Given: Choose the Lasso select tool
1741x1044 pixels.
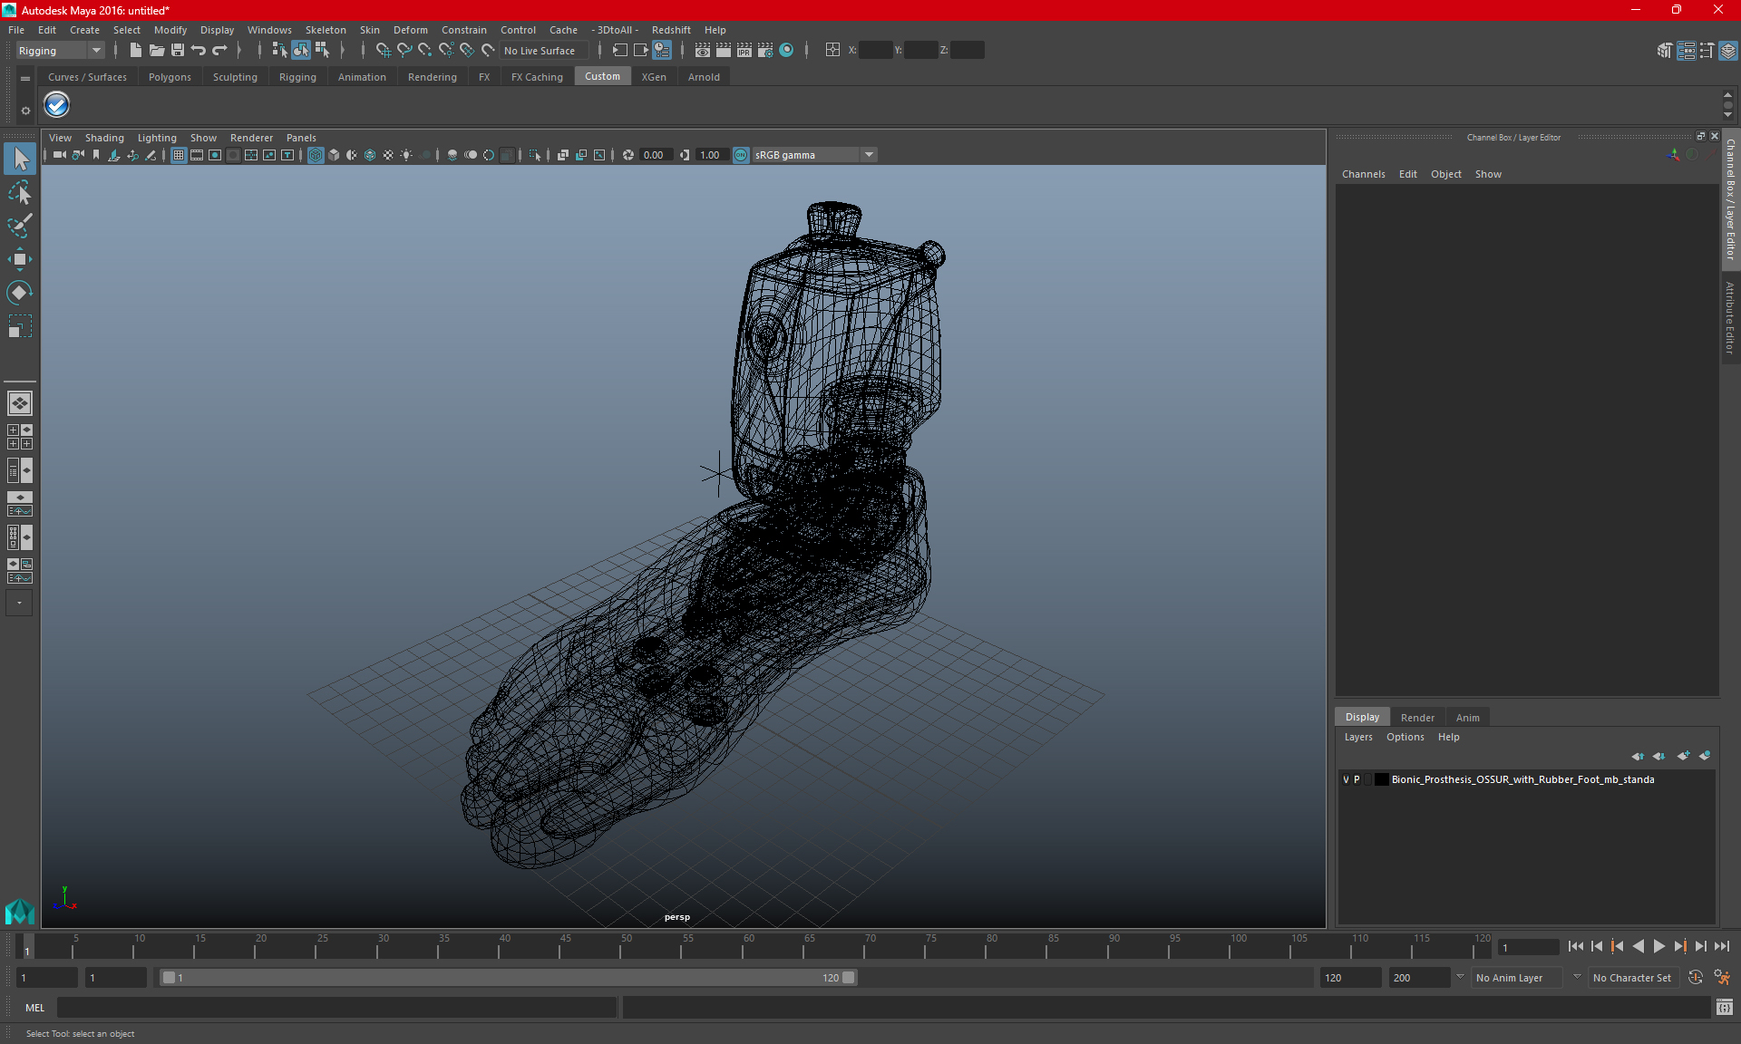Looking at the screenshot, I should click(19, 192).
